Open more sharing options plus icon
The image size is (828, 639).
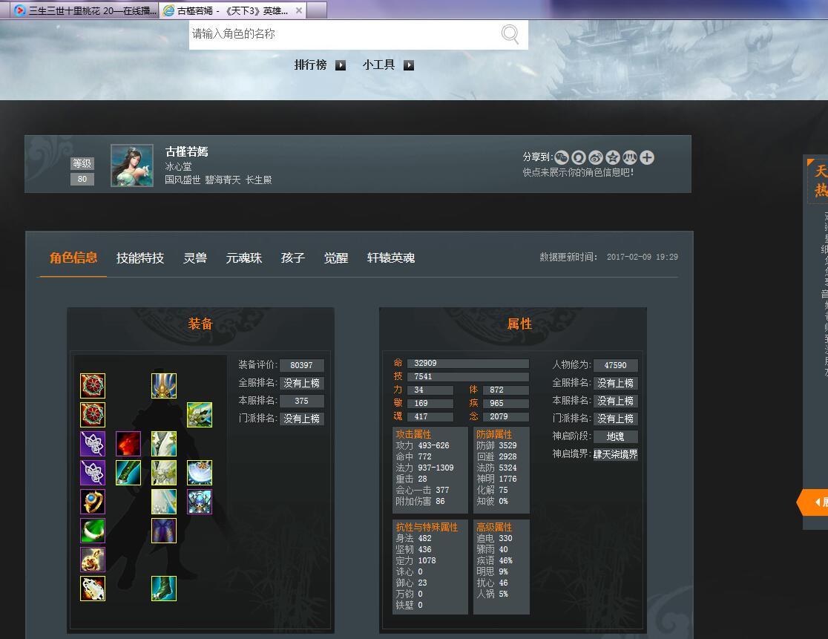pos(647,157)
